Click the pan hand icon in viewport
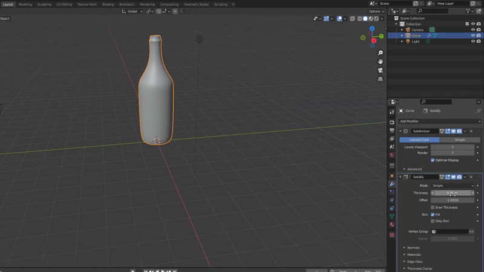The height and width of the screenshot is (272, 484). coord(381,62)
